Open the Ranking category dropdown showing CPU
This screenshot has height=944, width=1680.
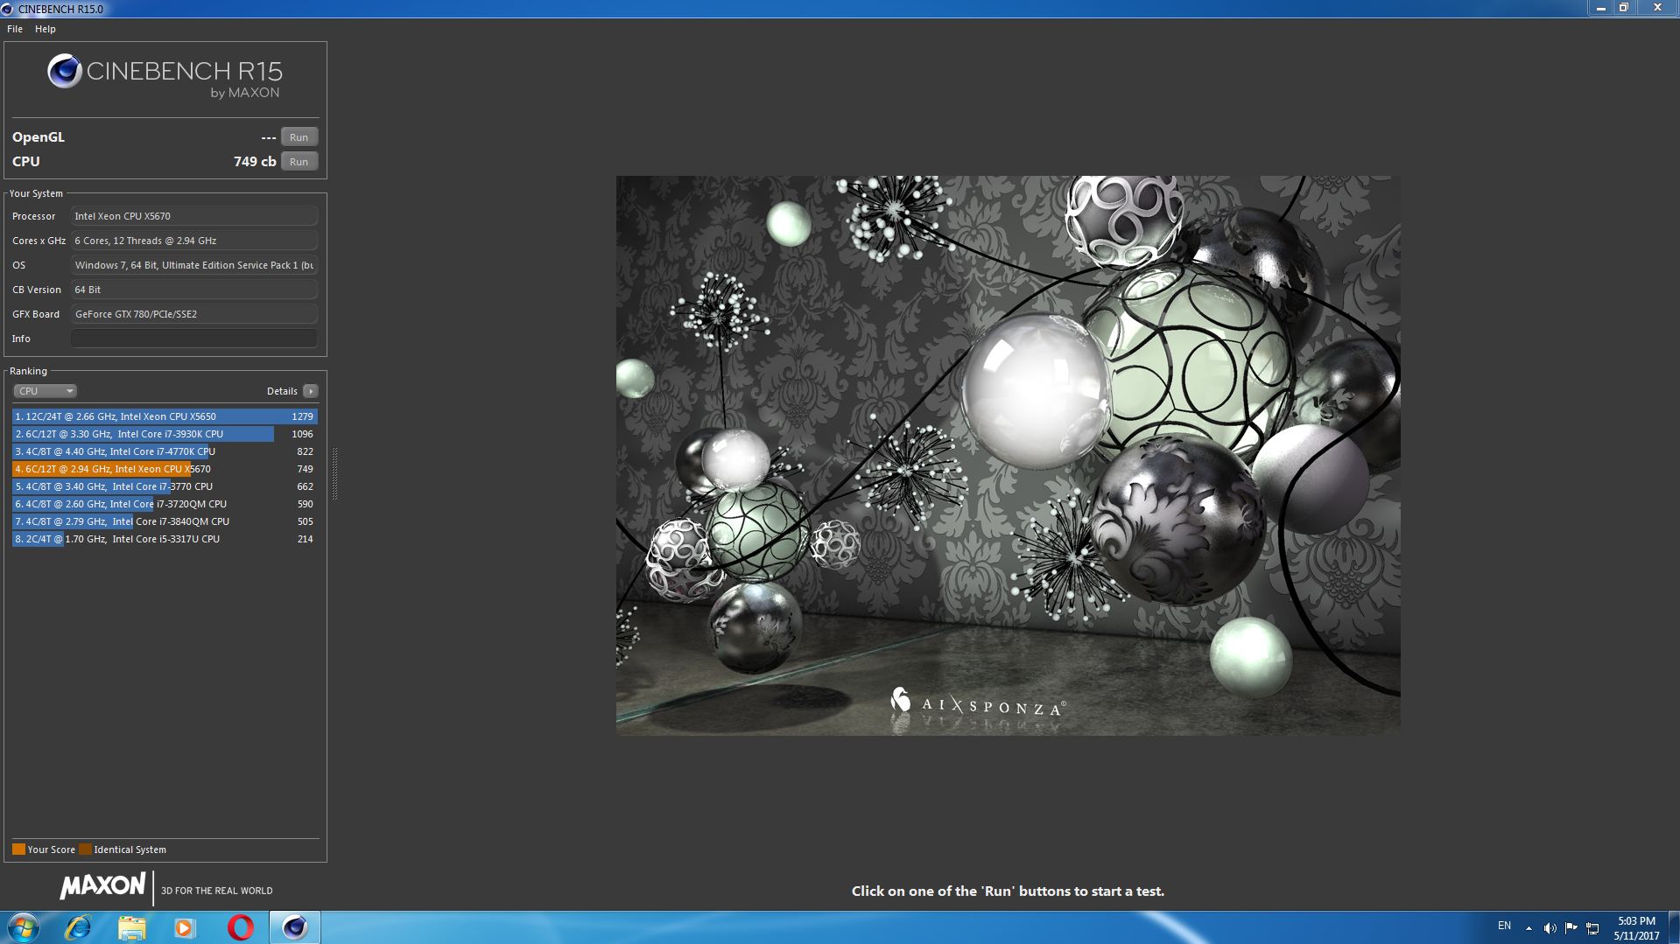[x=44, y=390]
